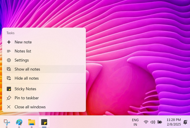This screenshot has width=190, height=128.
Task: Select Pin to taskbar
Action: pos(44,98)
